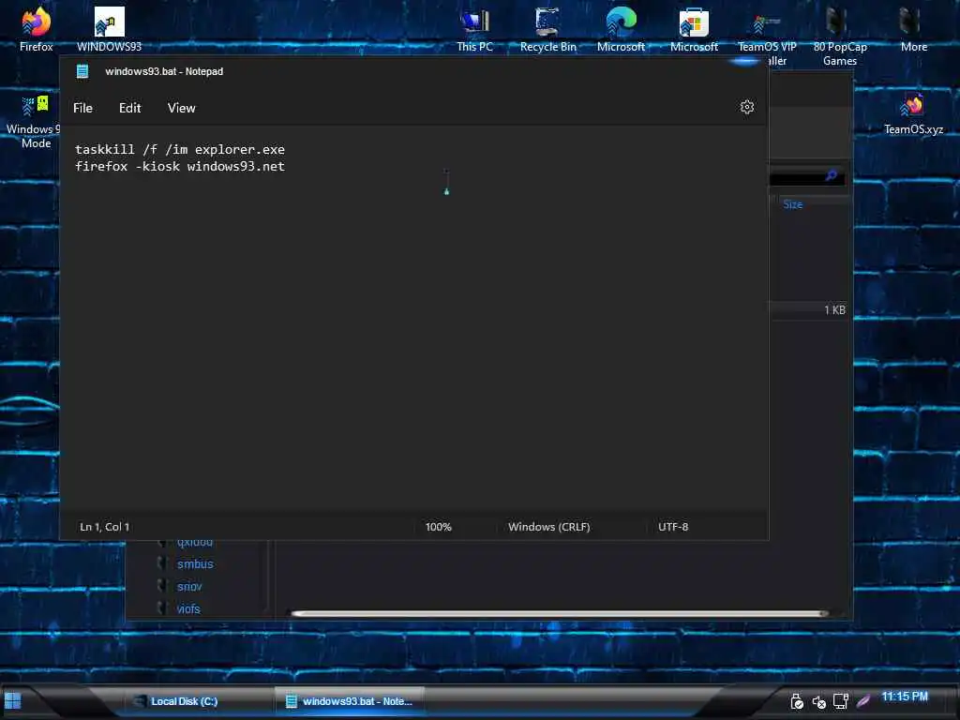Select the sriov folder in Explorer tree
960x720 pixels.
(x=180, y=587)
